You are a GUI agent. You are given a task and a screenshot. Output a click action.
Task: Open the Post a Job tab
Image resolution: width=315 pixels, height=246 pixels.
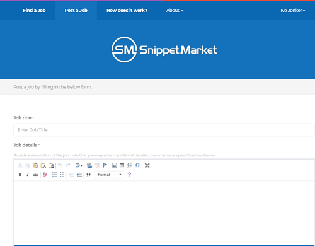[76, 10]
